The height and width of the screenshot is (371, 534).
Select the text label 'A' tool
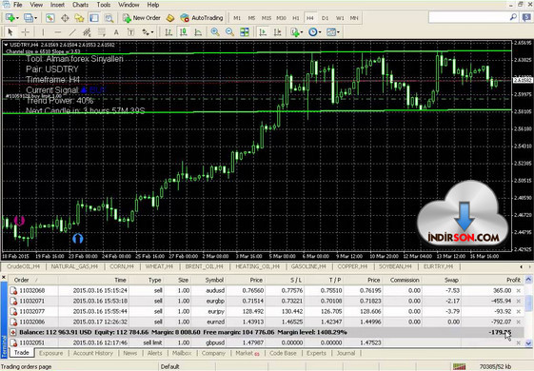pos(116,32)
